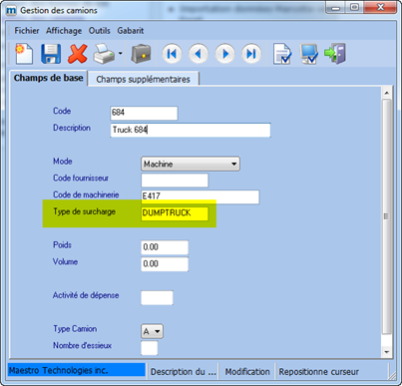The height and width of the screenshot is (386, 402).
Task: Open the briefcase toolbar icon
Action: point(142,54)
